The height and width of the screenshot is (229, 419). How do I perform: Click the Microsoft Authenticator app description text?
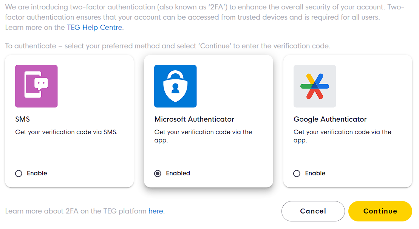point(203,136)
